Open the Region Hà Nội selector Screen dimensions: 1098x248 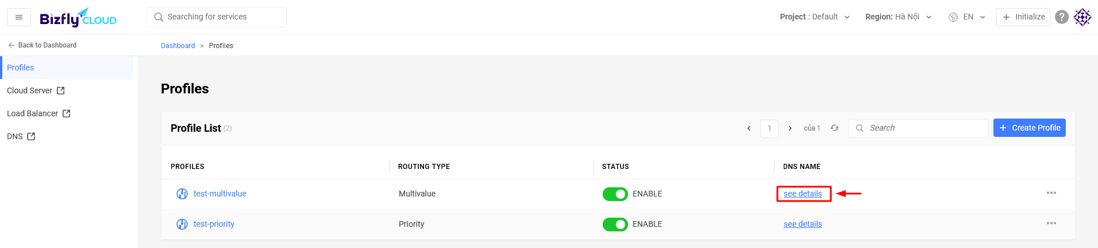[x=899, y=17]
